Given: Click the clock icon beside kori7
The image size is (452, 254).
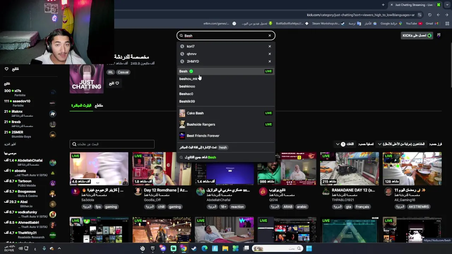Looking at the screenshot, I should tap(182, 46).
